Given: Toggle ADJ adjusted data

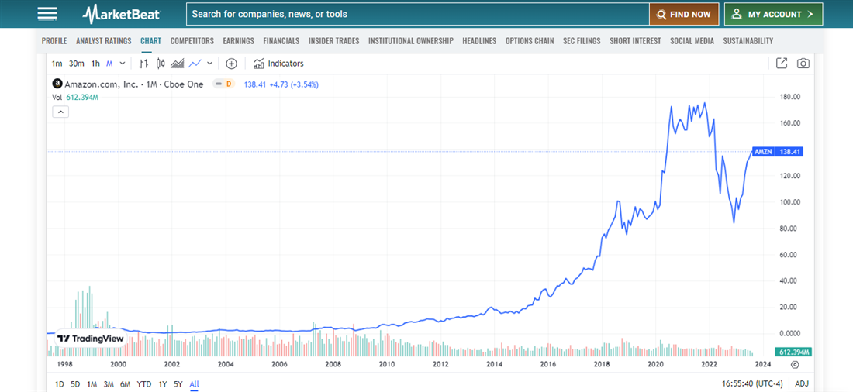Looking at the screenshot, I should tap(801, 383).
